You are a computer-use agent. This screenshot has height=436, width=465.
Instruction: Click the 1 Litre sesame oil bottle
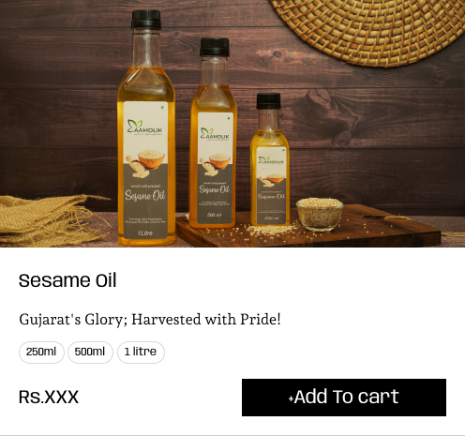tap(146, 128)
